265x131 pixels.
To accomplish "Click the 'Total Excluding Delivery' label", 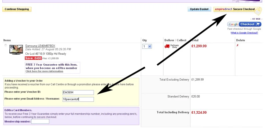I will pos(174,79).
